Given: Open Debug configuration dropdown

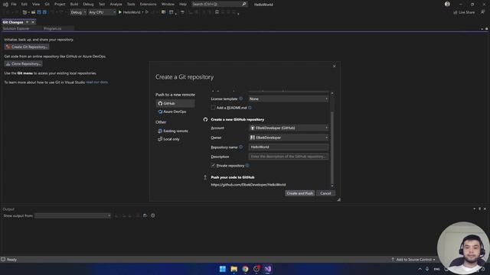Looking at the screenshot, I should pyautogui.click(x=78, y=12).
